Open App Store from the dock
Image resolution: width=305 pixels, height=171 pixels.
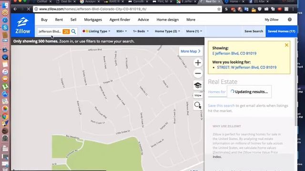click(5, 94)
